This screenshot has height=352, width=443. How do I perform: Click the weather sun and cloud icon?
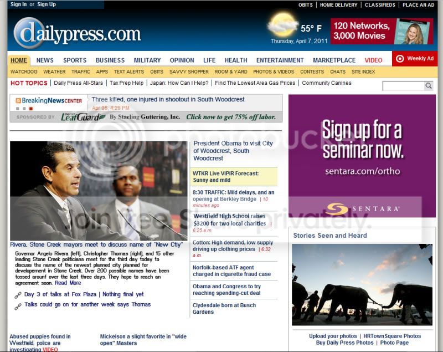283,25
